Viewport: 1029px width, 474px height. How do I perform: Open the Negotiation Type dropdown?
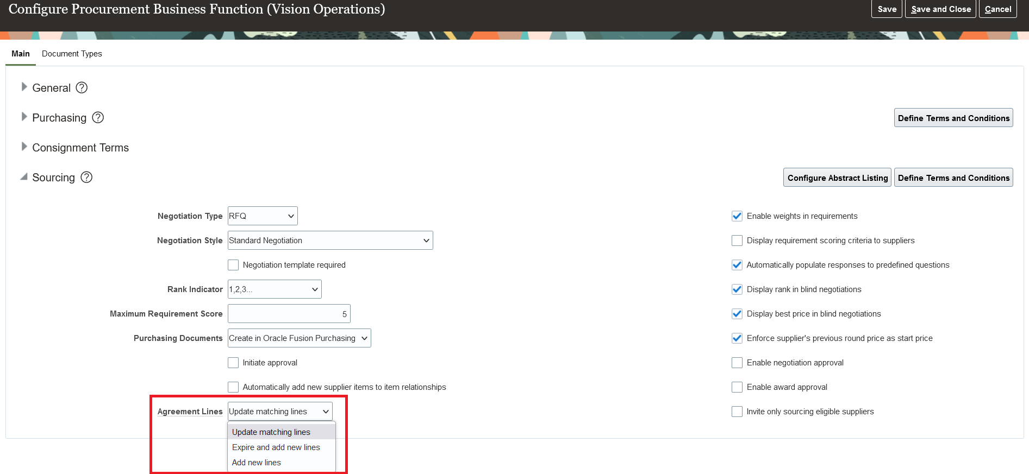click(263, 216)
